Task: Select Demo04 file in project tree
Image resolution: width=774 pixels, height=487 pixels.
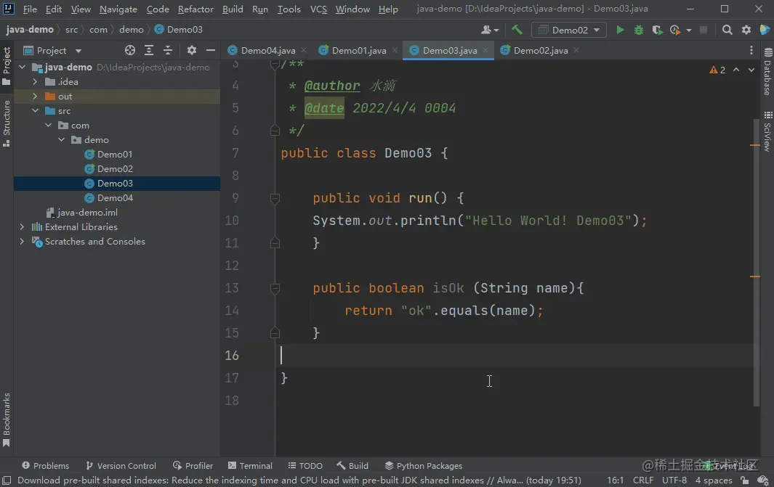Action: 115,198
